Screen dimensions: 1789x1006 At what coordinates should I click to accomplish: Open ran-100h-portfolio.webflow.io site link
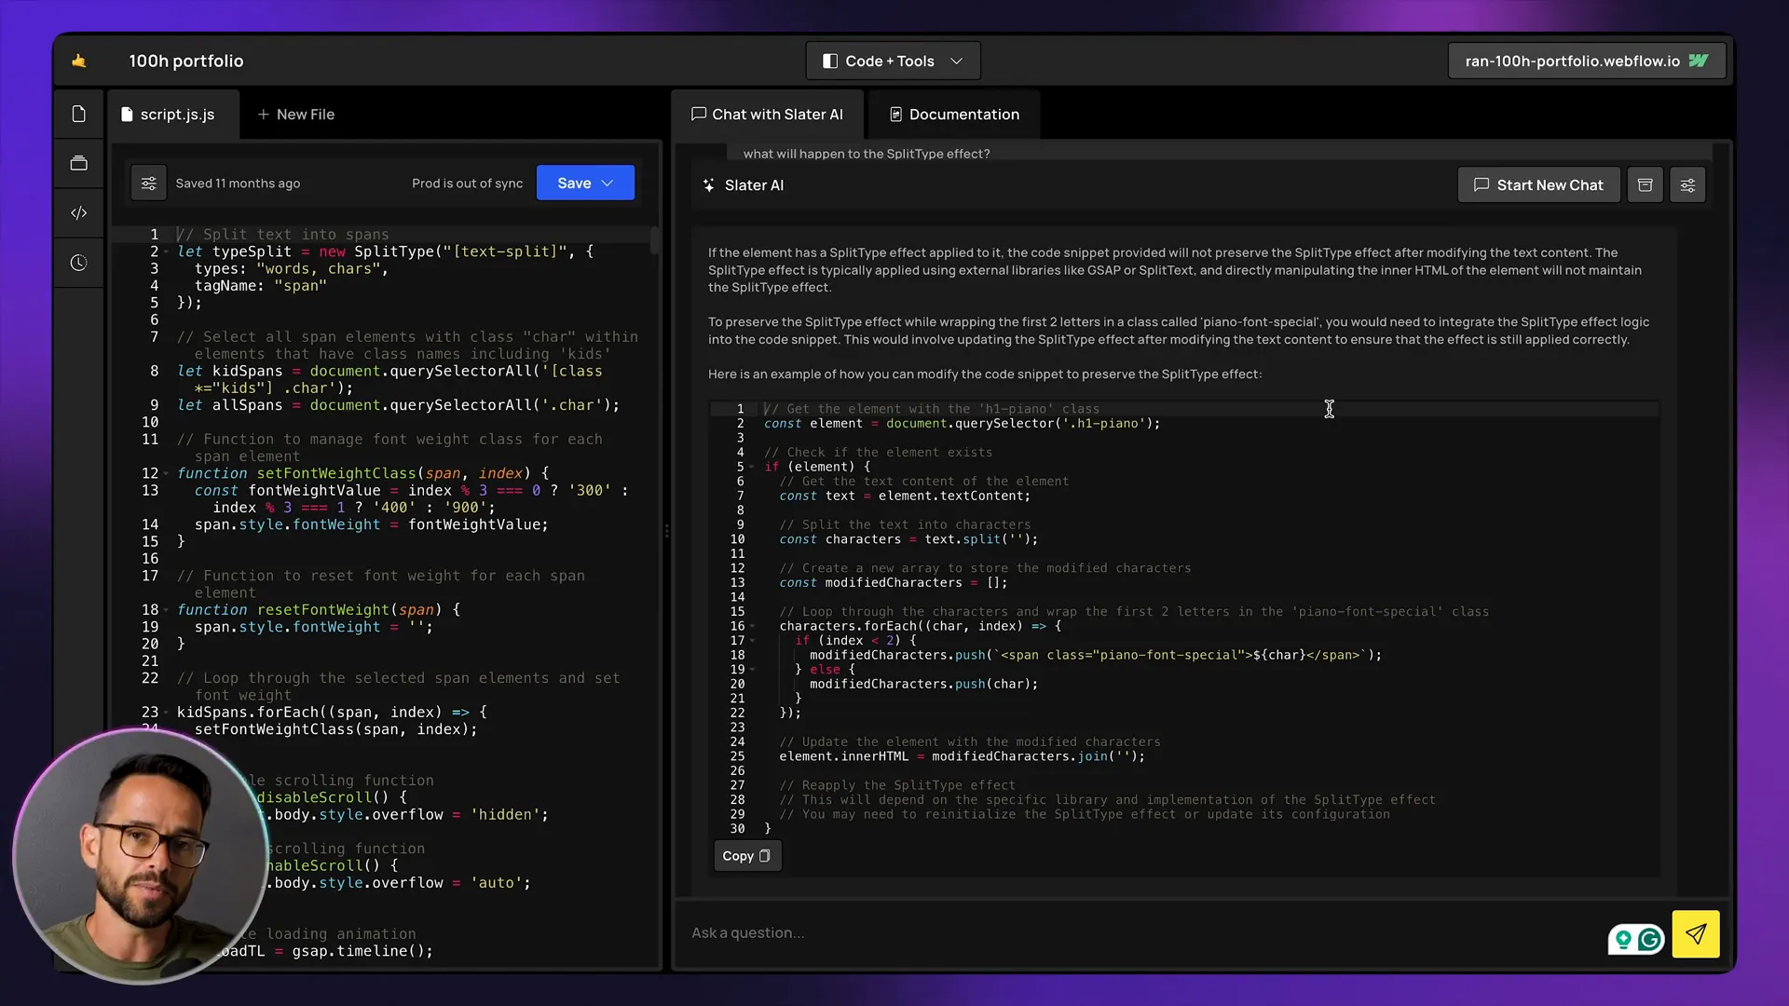pyautogui.click(x=1586, y=61)
